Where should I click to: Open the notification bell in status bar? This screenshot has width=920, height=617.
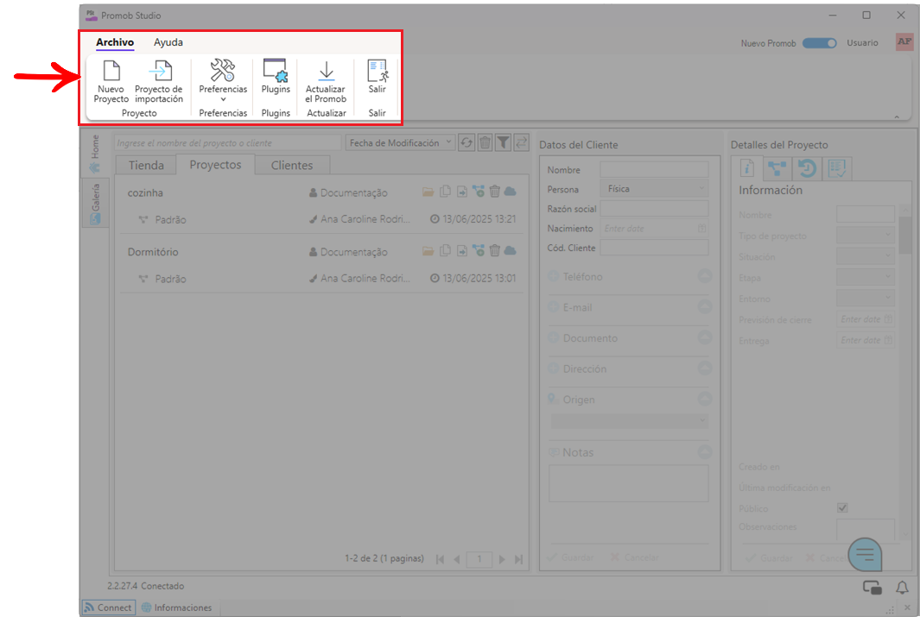[x=902, y=587]
